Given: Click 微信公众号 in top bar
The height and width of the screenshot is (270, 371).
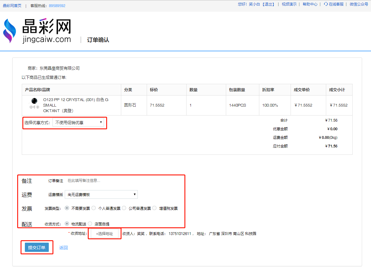Looking at the screenshot, I should pos(359,4).
